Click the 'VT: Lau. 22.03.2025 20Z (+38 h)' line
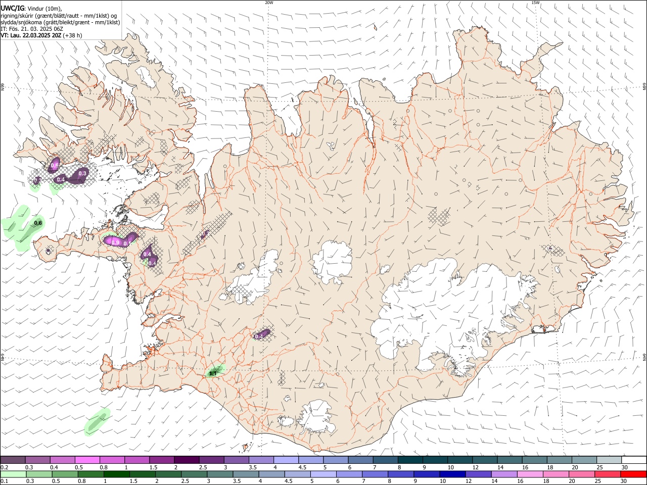Screen dimensions: 647x485 [x=41, y=35]
